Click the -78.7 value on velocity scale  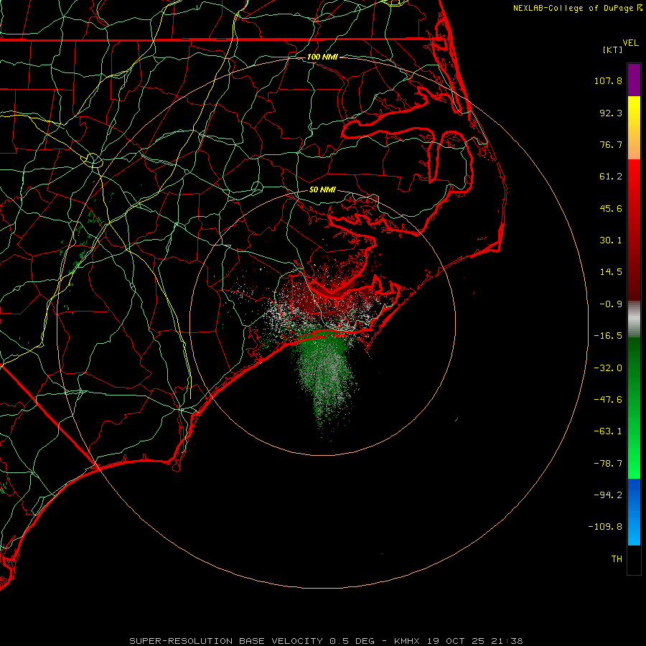(608, 464)
